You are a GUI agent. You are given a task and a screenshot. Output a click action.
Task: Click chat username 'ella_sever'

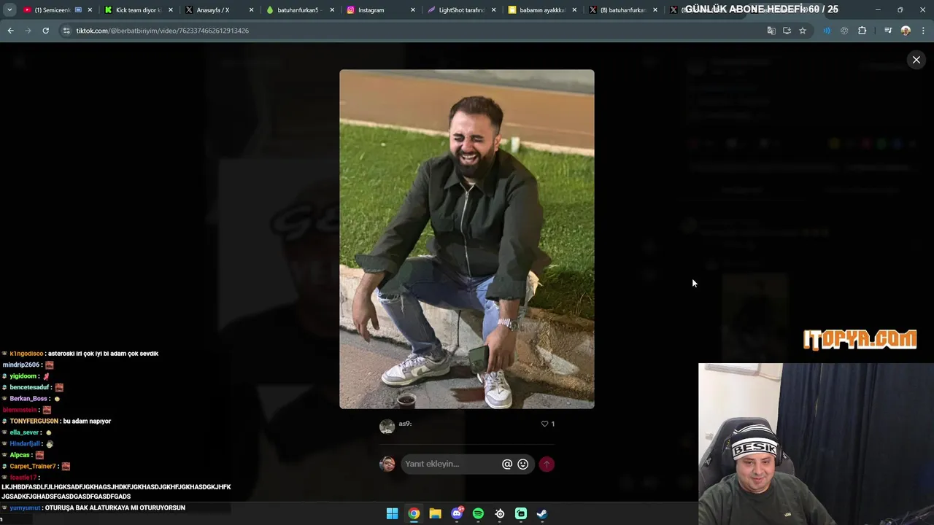coord(24,433)
